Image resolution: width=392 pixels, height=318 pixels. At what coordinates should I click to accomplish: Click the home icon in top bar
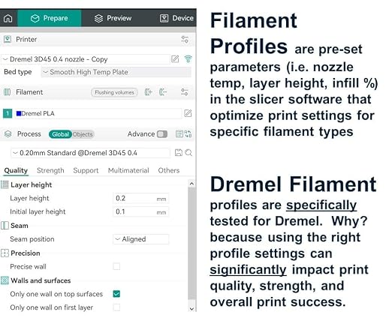tap(8, 18)
